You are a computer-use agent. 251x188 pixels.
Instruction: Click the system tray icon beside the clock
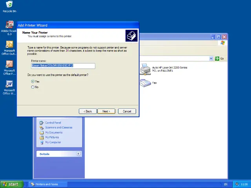coord(237,184)
